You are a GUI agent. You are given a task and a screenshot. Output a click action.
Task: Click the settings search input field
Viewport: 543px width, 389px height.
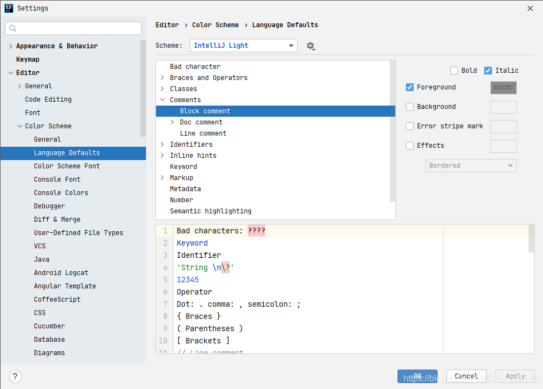pos(72,28)
